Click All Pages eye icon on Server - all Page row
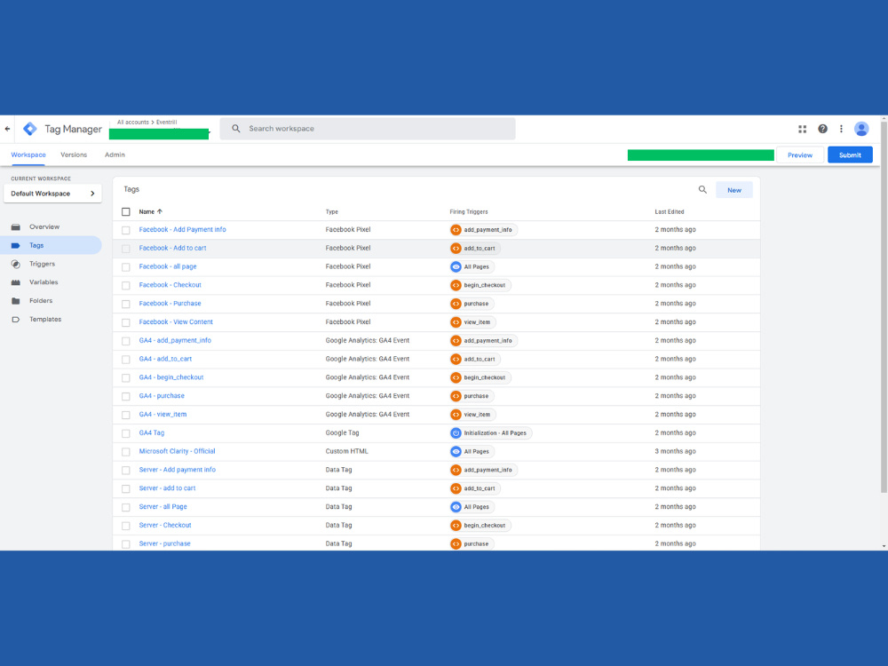 click(x=456, y=507)
